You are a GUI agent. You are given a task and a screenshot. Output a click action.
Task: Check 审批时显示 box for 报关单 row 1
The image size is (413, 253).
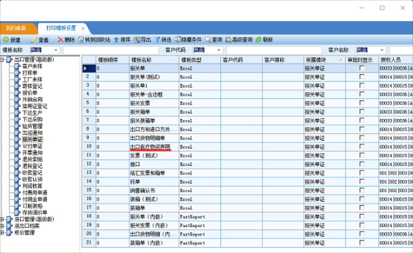(362, 68)
